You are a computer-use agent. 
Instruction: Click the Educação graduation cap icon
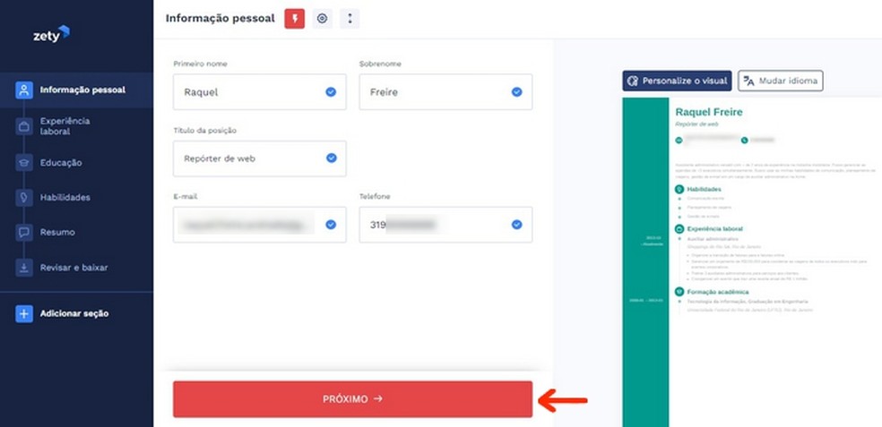click(24, 163)
